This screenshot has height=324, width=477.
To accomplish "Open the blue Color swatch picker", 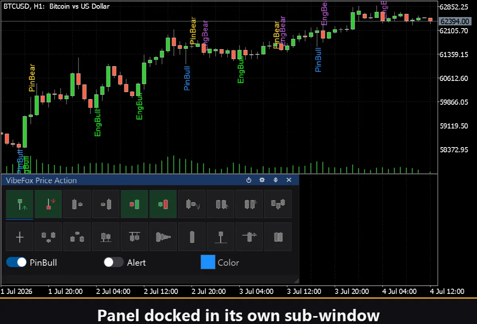I will 208,262.
